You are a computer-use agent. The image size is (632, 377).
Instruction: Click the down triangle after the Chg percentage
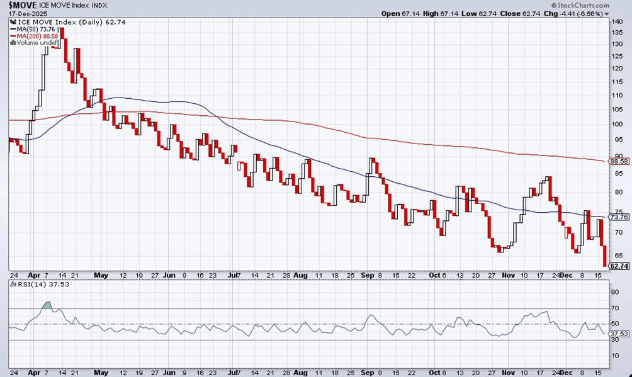tap(607, 14)
